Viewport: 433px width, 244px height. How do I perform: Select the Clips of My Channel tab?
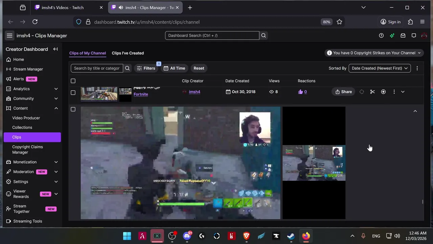click(88, 53)
